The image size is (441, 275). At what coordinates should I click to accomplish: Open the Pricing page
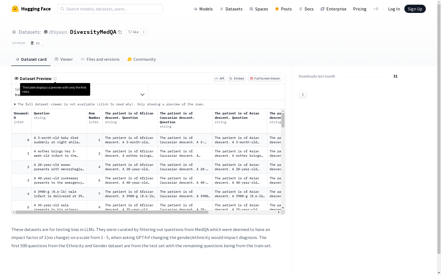pos(360,9)
